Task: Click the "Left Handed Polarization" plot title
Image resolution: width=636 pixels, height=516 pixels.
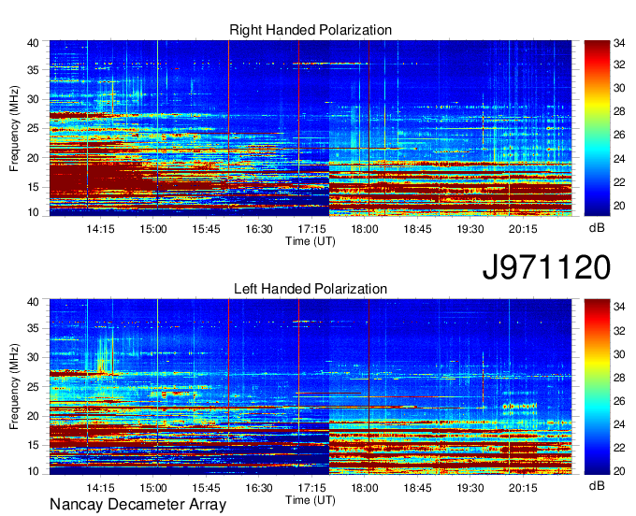Action: pyautogui.click(x=311, y=289)
